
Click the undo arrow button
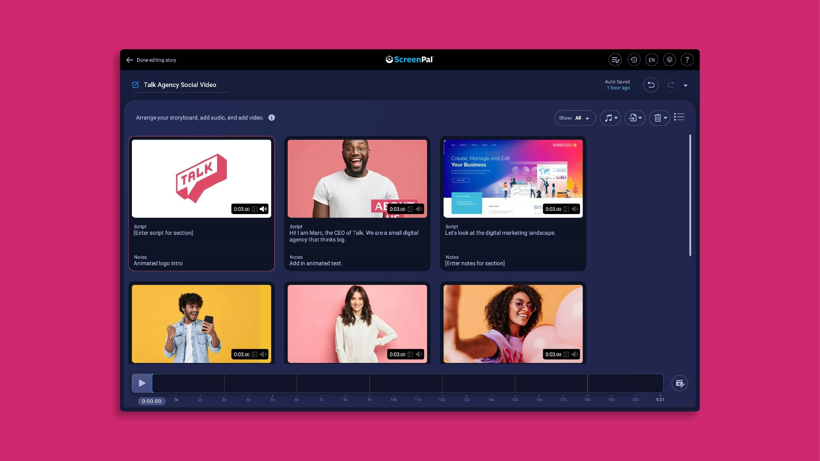(651, 85)
